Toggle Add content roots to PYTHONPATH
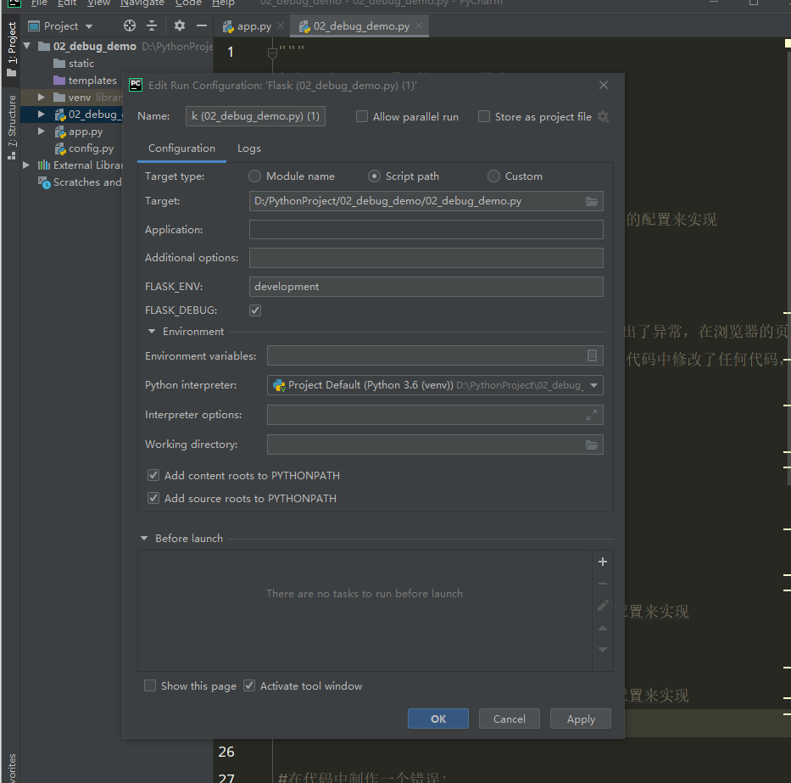The width and height of the screenshot is (791, 783). (153, 476)
